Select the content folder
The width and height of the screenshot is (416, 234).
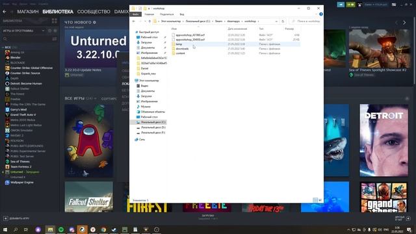click(x=181, y=53)
